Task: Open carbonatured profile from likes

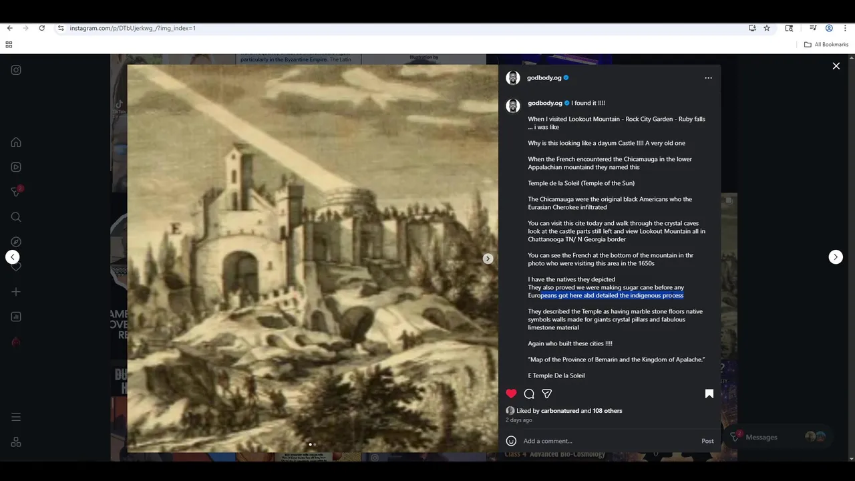Action: (x=560, y=411)
